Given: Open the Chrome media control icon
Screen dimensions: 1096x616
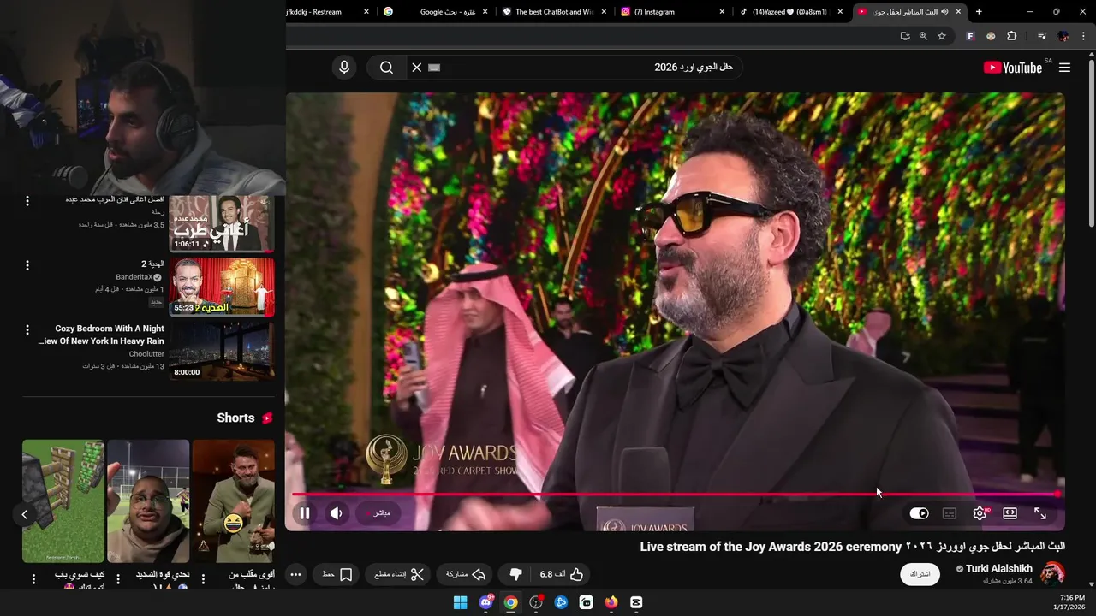Looking at the screenshot, I should point(1042,36).
